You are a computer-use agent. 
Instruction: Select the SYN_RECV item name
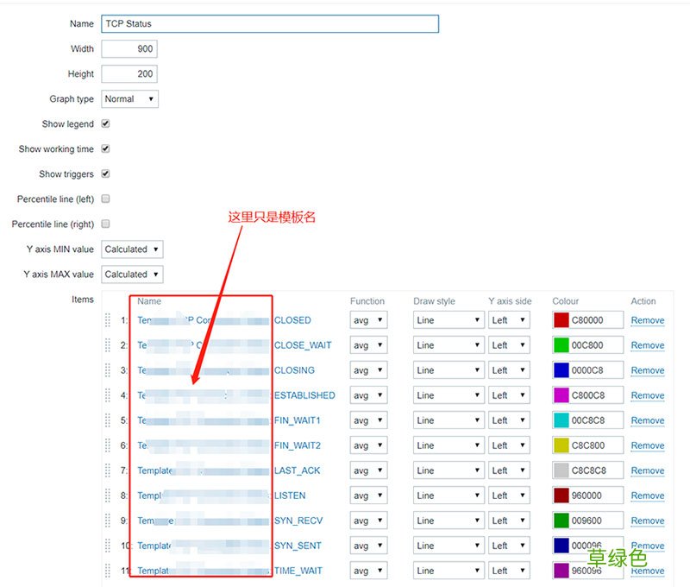[216, 521]
